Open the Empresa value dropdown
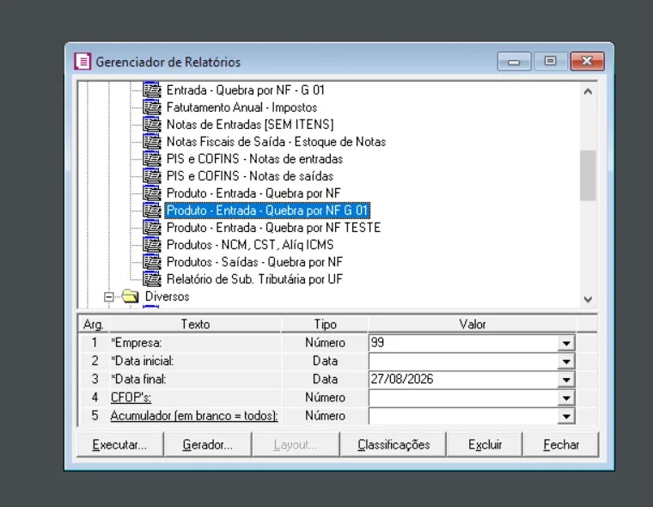Viewport: 653px width, 507px height. [566, 343]
